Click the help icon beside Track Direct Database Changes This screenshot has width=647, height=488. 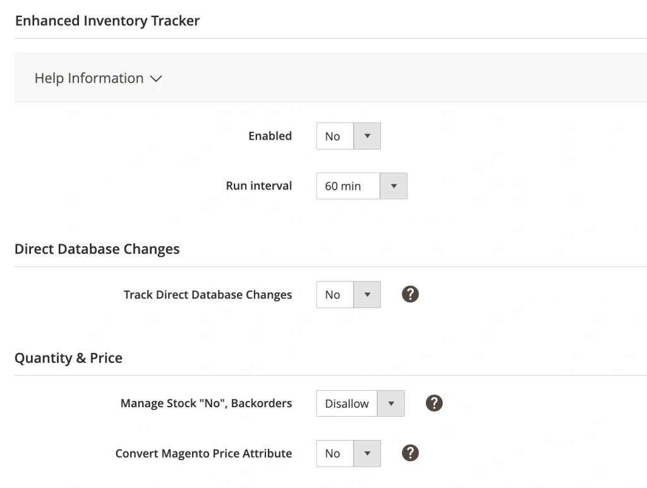410,294
